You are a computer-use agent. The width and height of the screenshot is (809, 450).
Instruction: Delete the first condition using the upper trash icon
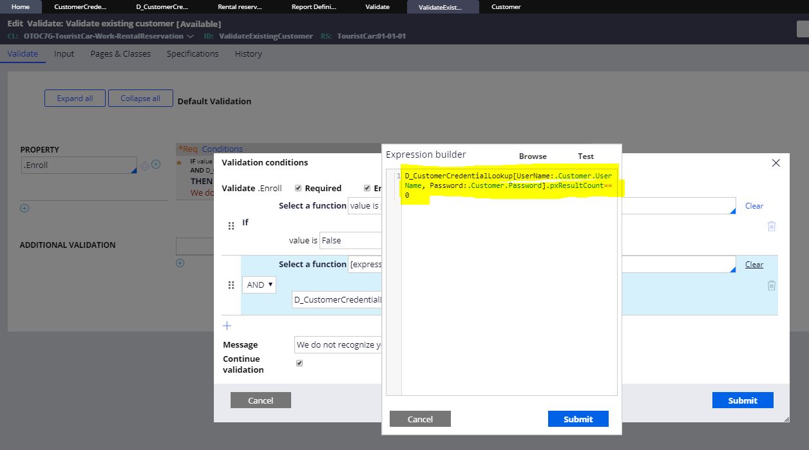[x=772, y=226]
